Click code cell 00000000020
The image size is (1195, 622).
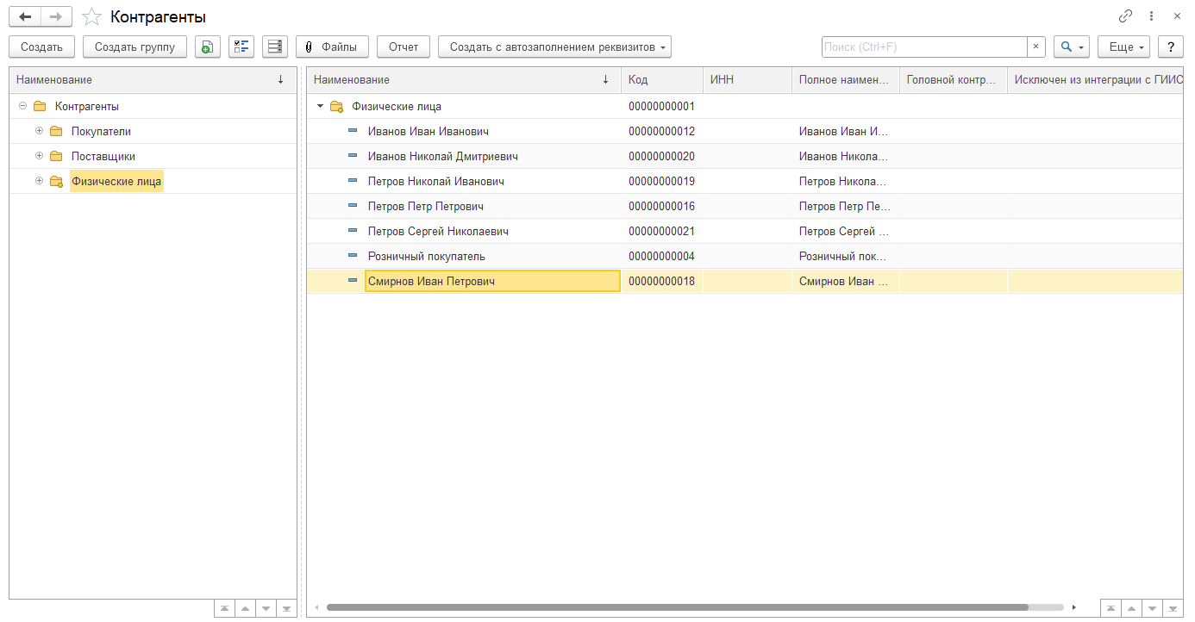click(x=662, y=156)
